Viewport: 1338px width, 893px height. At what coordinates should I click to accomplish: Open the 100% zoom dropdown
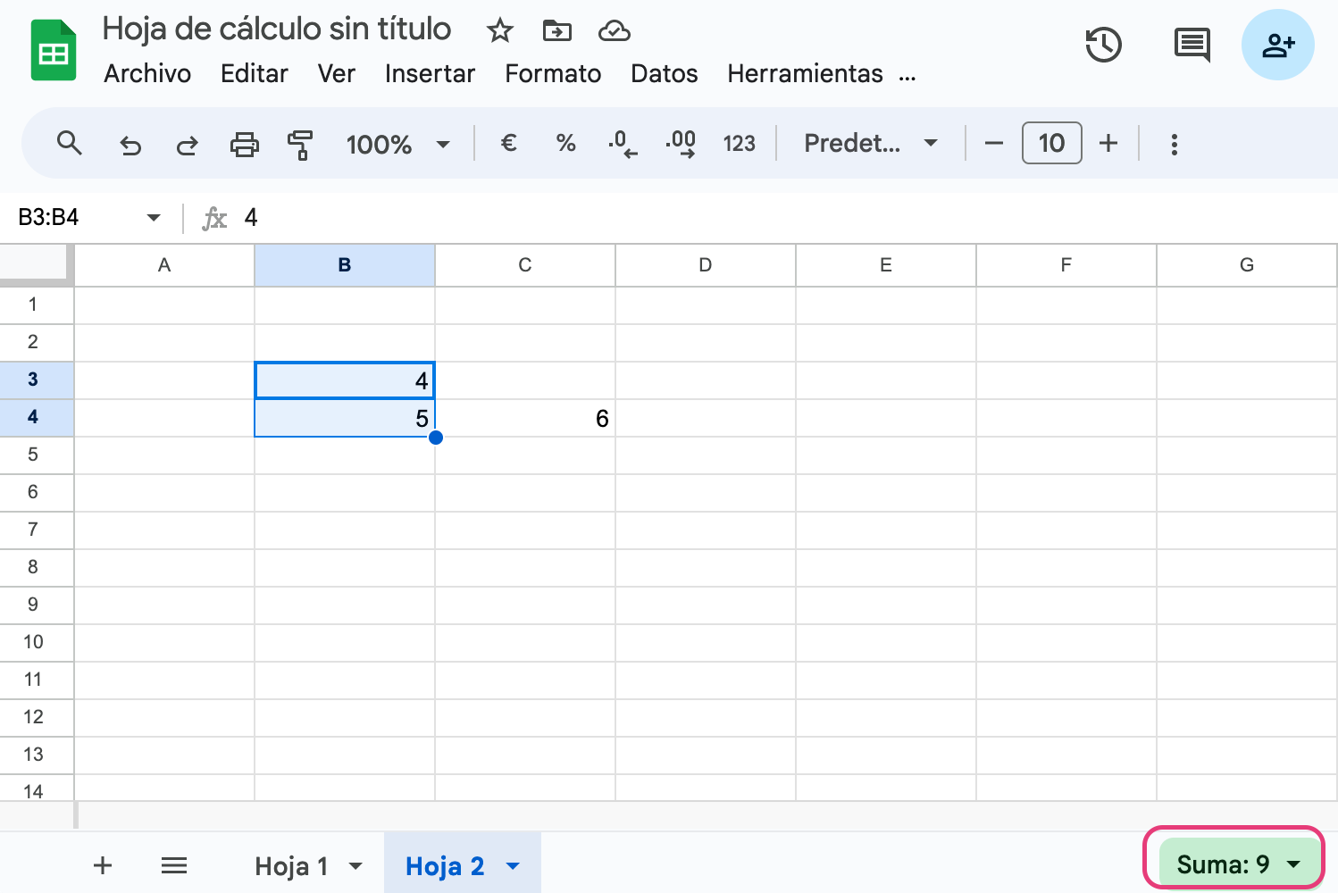click(397, 144)
